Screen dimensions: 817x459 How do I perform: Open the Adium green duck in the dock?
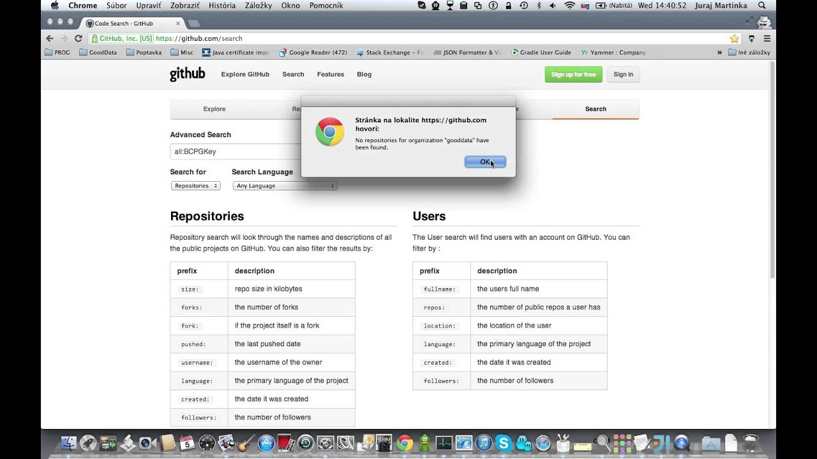pos(424,442)
